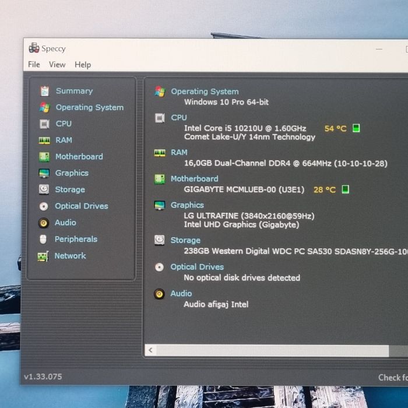Click the Motherboard icon in sidebar
The width and height of the screenshot is (408, 408).
(x=44, y=157)
